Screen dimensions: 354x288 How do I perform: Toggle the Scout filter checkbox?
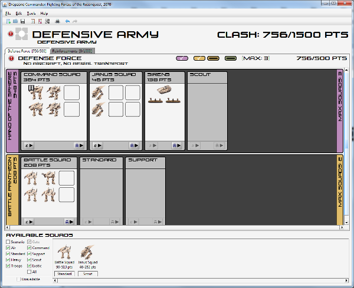[29, 260]
